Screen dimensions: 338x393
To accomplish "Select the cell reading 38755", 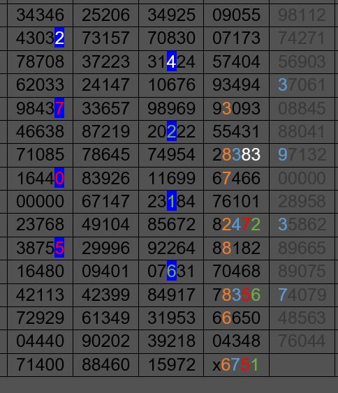I will 40,248.
